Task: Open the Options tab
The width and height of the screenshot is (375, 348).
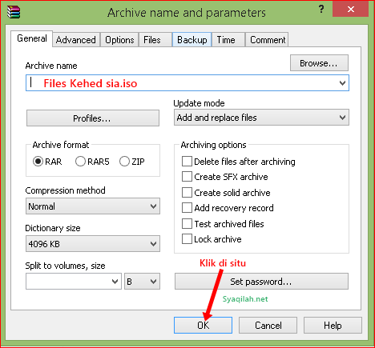Action: click(x=119, y=40)
